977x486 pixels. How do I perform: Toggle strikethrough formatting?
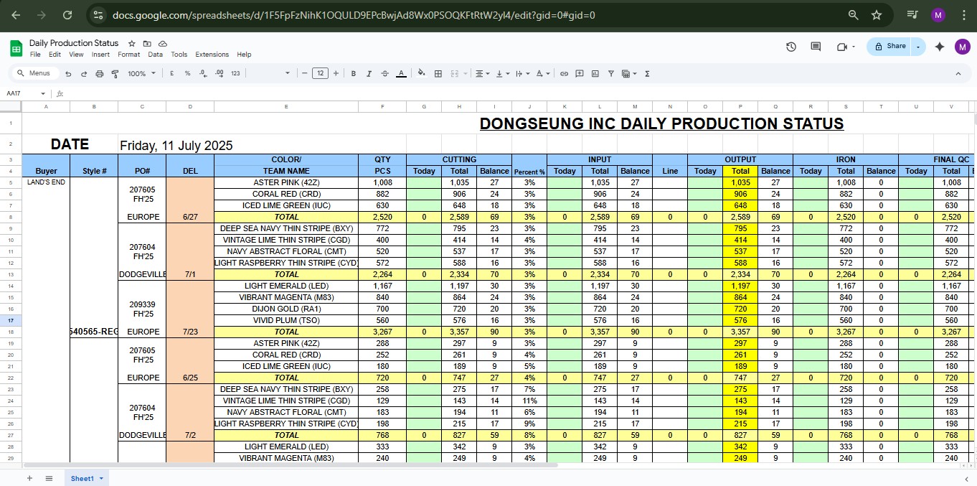[385, 73]
